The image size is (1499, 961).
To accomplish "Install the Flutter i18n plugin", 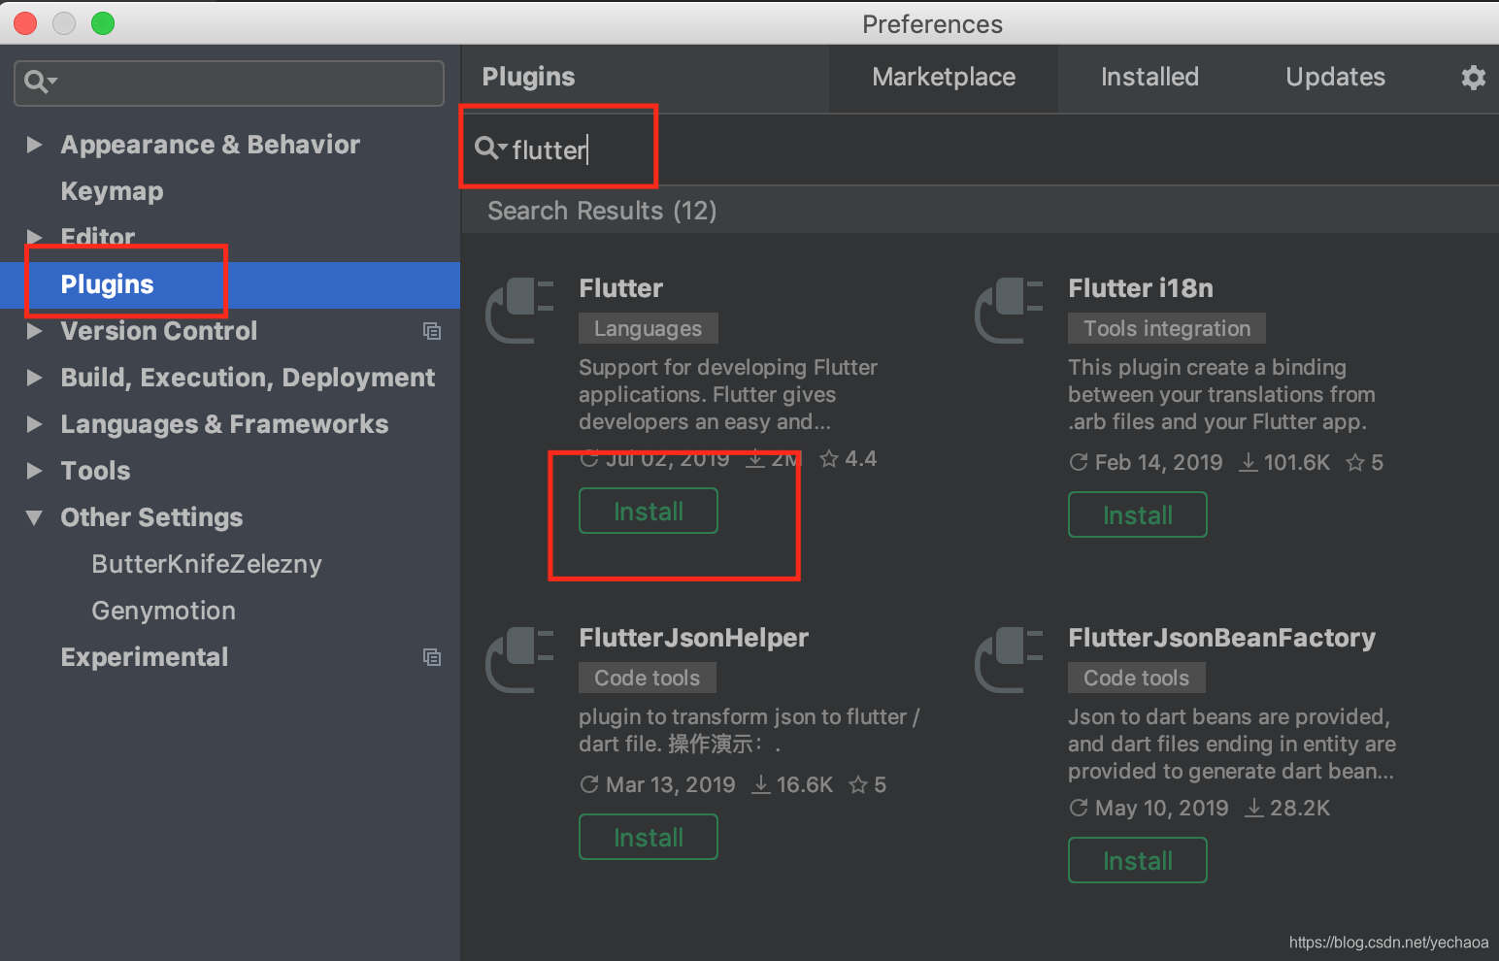I will (x=1138, y=514).
